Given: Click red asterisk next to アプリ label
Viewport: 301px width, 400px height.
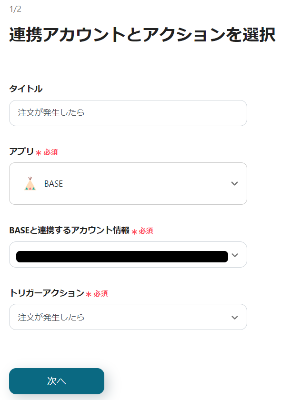Looking at the screenshot, I should tap(39, 153).
